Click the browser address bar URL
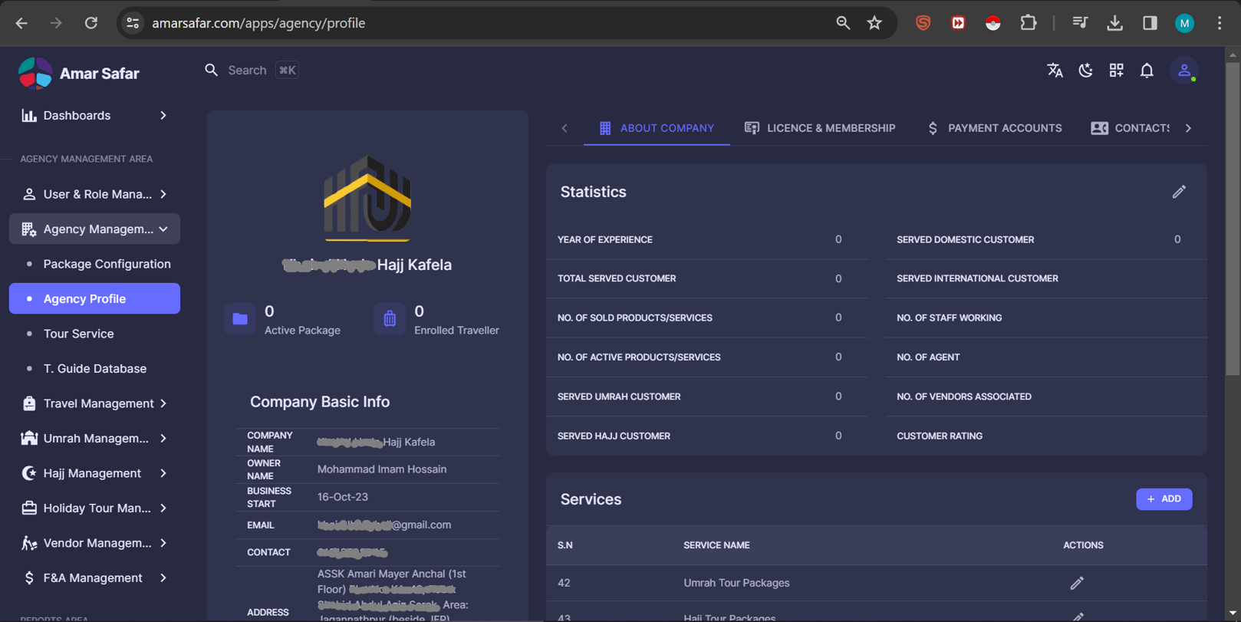Image resolution: width=1241 pixels, height=622 pixels. pos(258,23)
